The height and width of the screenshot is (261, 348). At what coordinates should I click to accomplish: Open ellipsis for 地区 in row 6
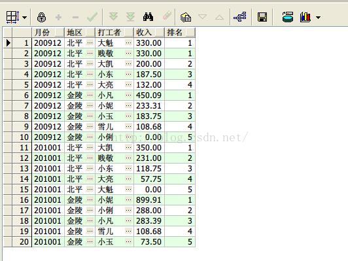point(90,96)
